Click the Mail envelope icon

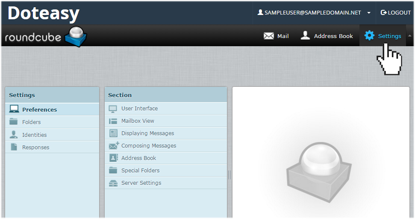pos(269,36)
